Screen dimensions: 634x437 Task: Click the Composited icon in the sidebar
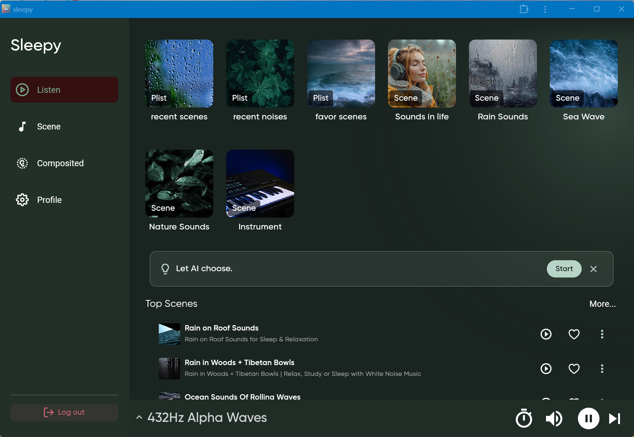click(22, 163)
